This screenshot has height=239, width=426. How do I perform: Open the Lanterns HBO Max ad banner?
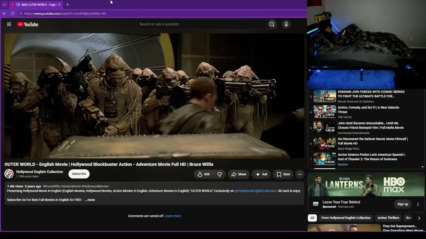point(366,185)
